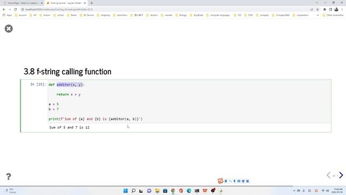Click the 'def additor(x, y):' code line

pos(66,84)
